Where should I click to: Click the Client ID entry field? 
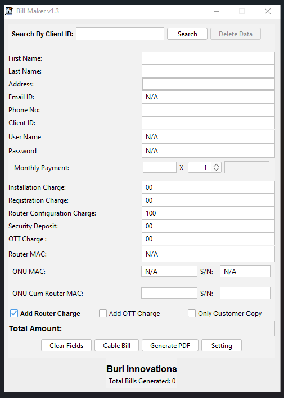coord(208,123)
